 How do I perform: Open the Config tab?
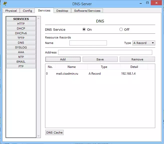[27, 11]
